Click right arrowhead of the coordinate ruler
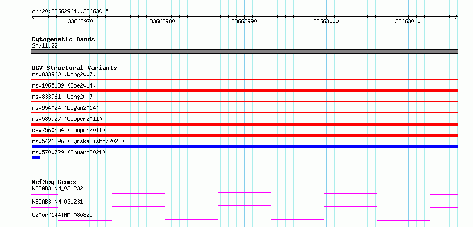The image size is (473, 227). [457, 17]
